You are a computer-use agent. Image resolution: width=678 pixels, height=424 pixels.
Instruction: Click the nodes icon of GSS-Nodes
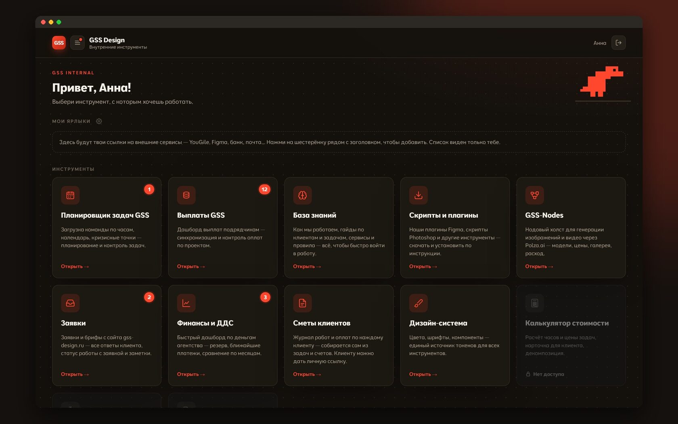[535, 195]
